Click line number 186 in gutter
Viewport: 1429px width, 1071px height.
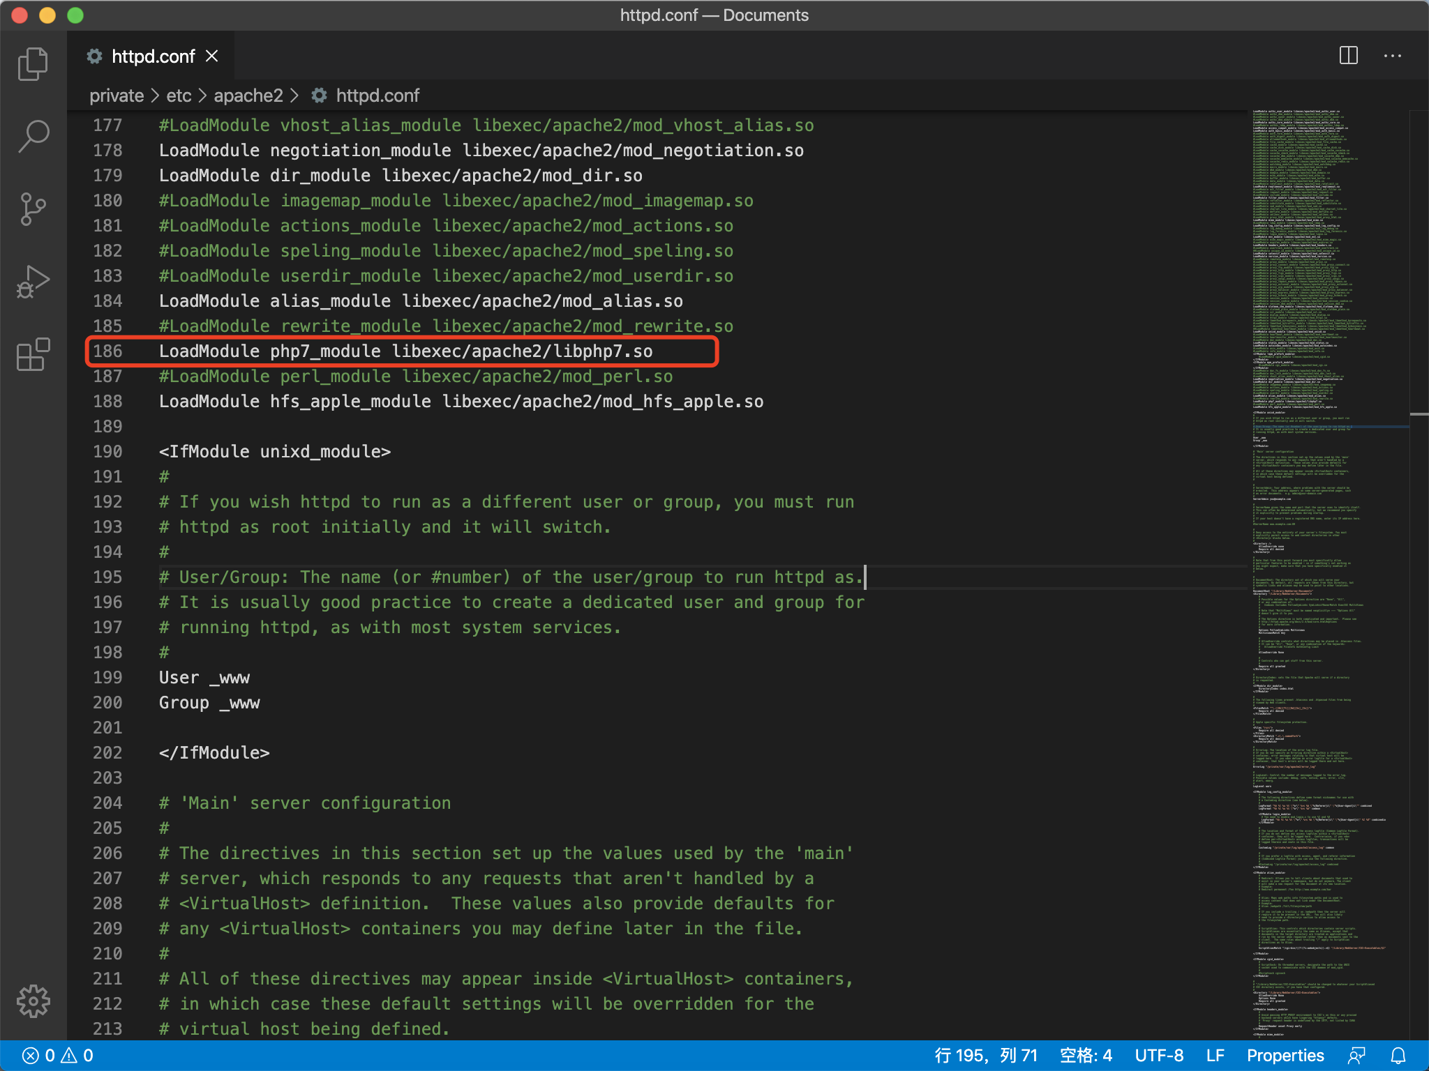(x=107, y=351)
